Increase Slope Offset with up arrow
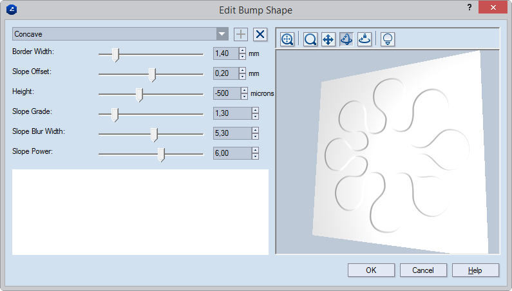 242,71
